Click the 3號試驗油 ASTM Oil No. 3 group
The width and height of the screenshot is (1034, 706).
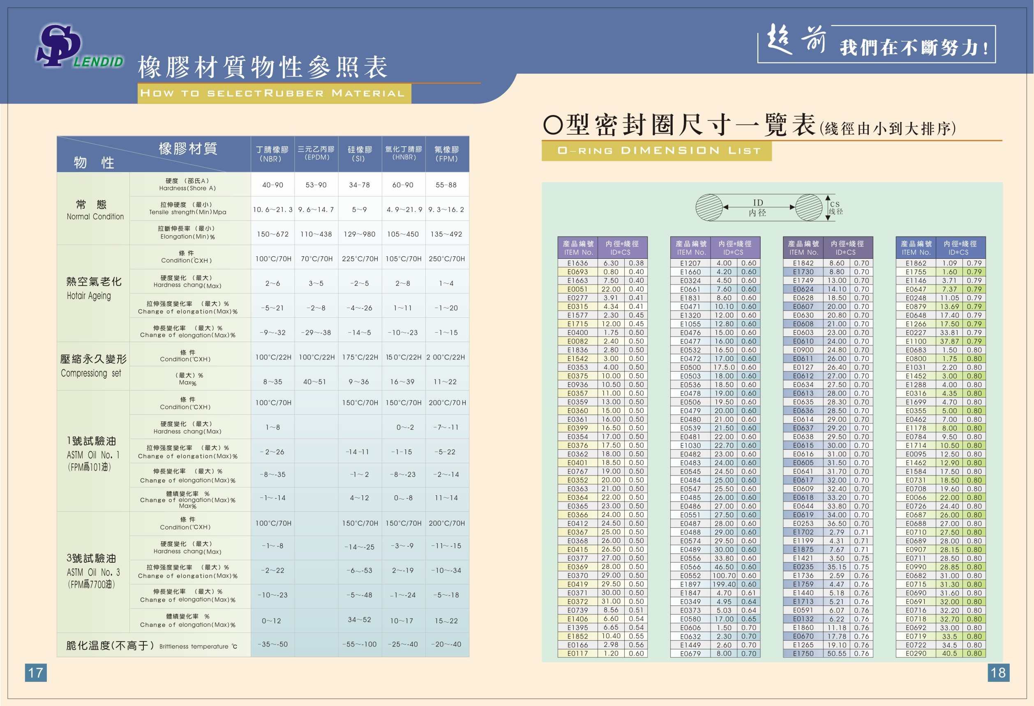[x=93, y=572]
